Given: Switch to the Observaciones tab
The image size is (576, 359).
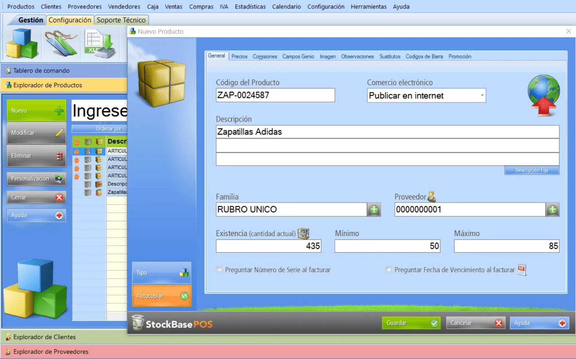Looking at the screenshot, I should click(357, 56).
